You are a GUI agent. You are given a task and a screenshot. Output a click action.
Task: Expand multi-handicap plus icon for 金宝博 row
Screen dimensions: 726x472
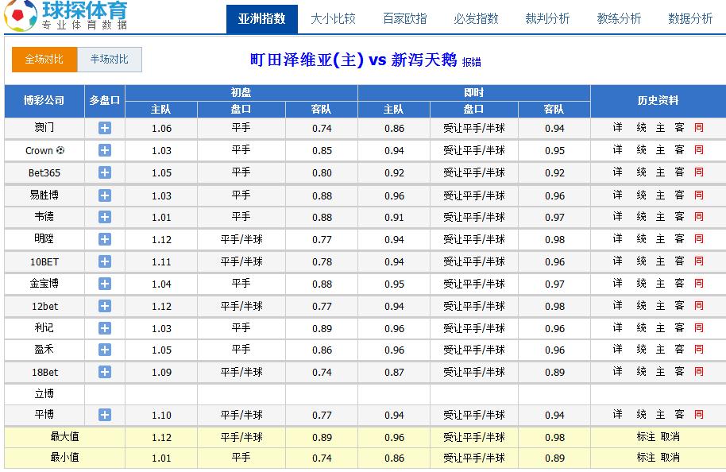105,284
